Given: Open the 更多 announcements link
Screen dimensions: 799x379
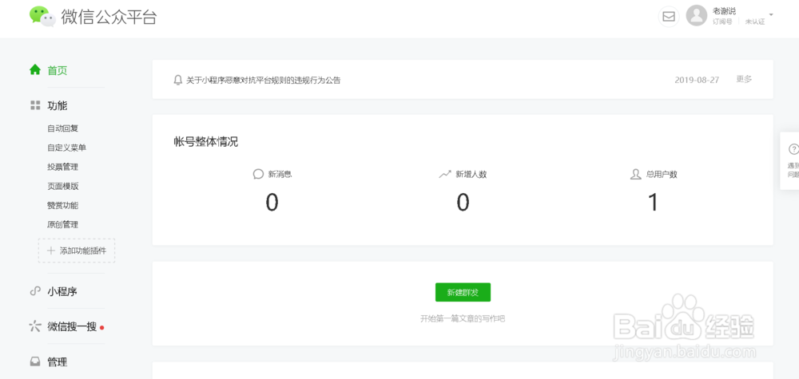Looking at the screenshot, I should point(744,79).
